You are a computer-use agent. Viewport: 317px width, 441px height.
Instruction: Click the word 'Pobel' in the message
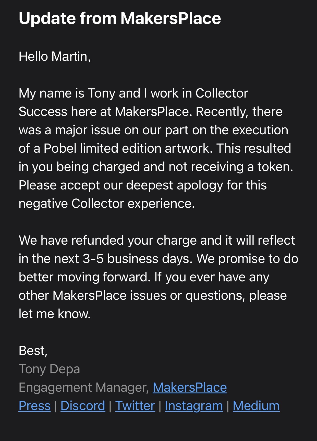coord(60,148)
